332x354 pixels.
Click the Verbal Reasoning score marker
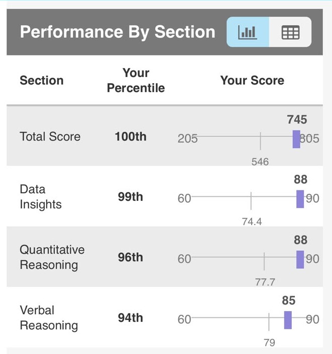click(288, 320)
